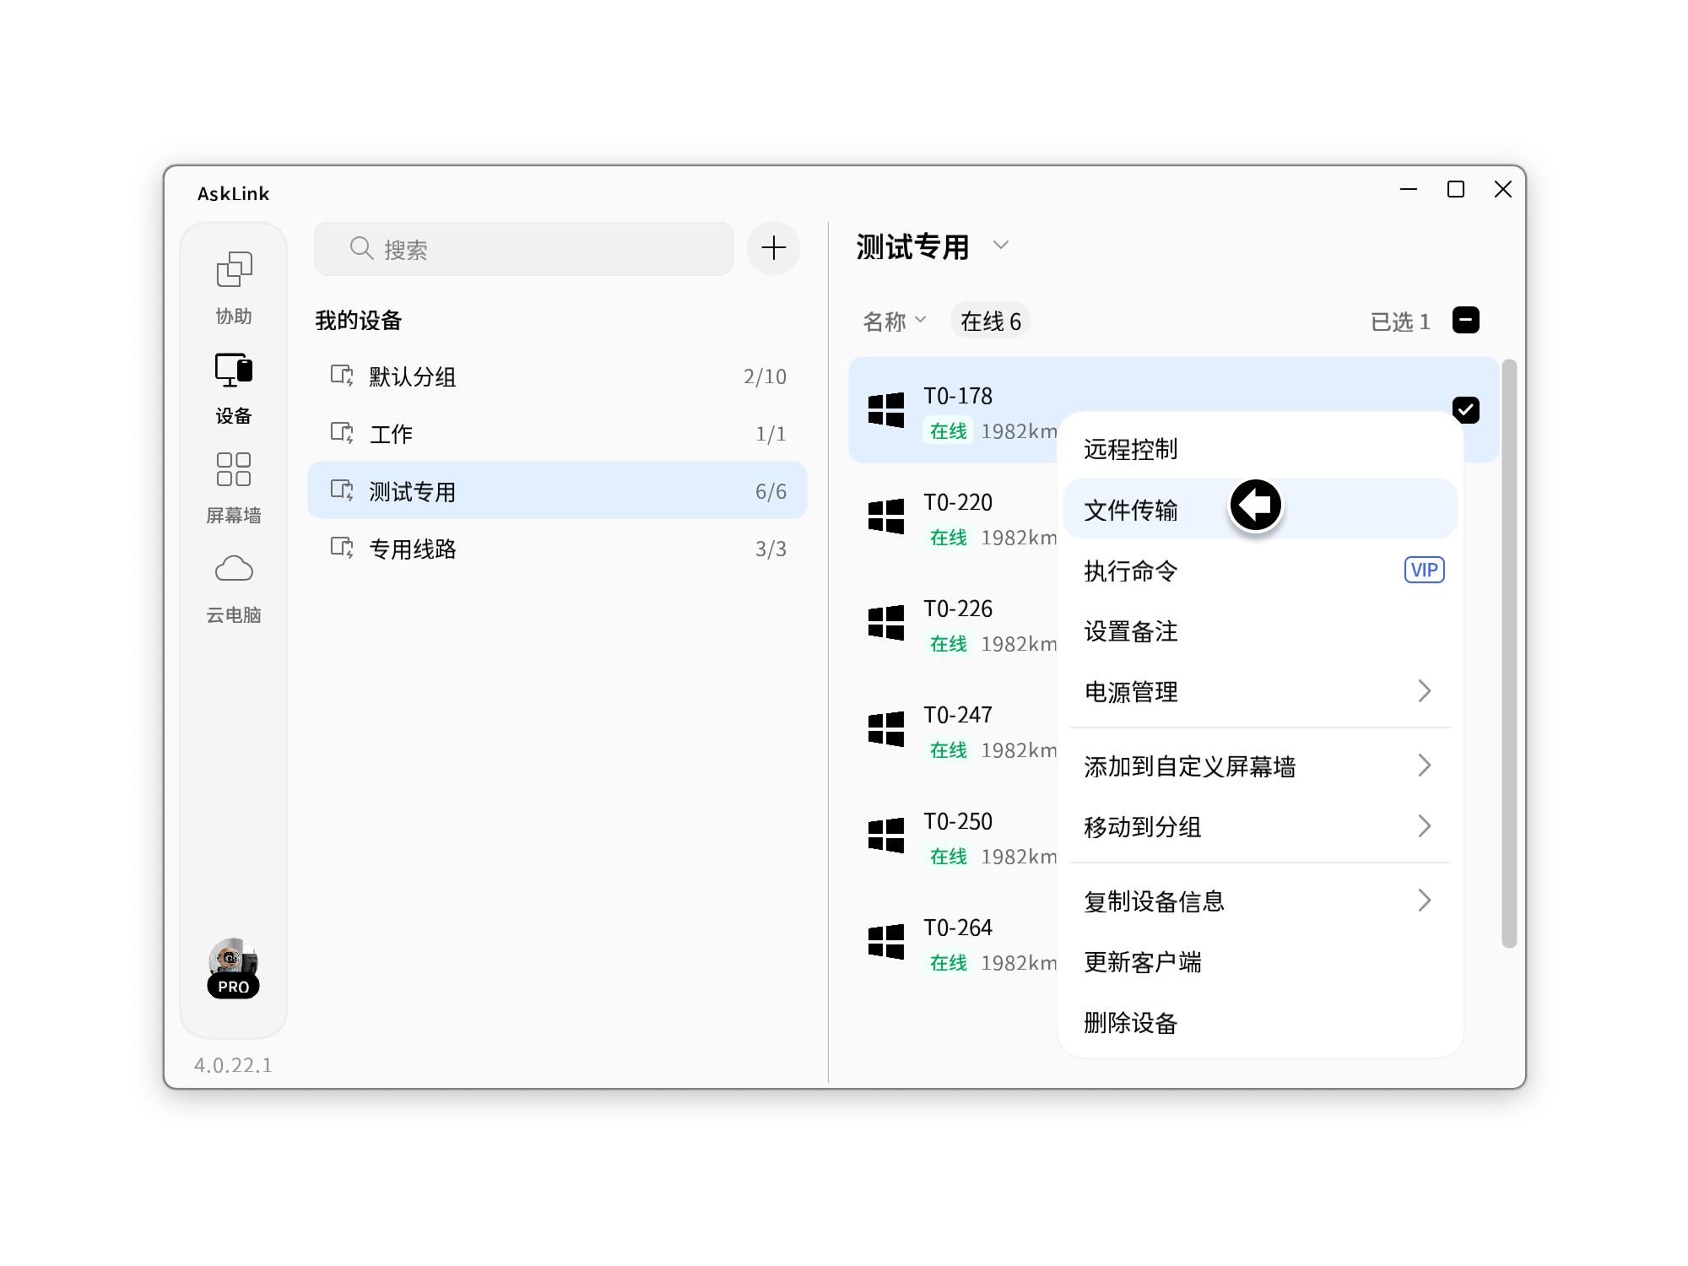1688x1266 pixels.
Task: Choose 删除设备 in the context menu
Action: (x=1131, y=1023)
